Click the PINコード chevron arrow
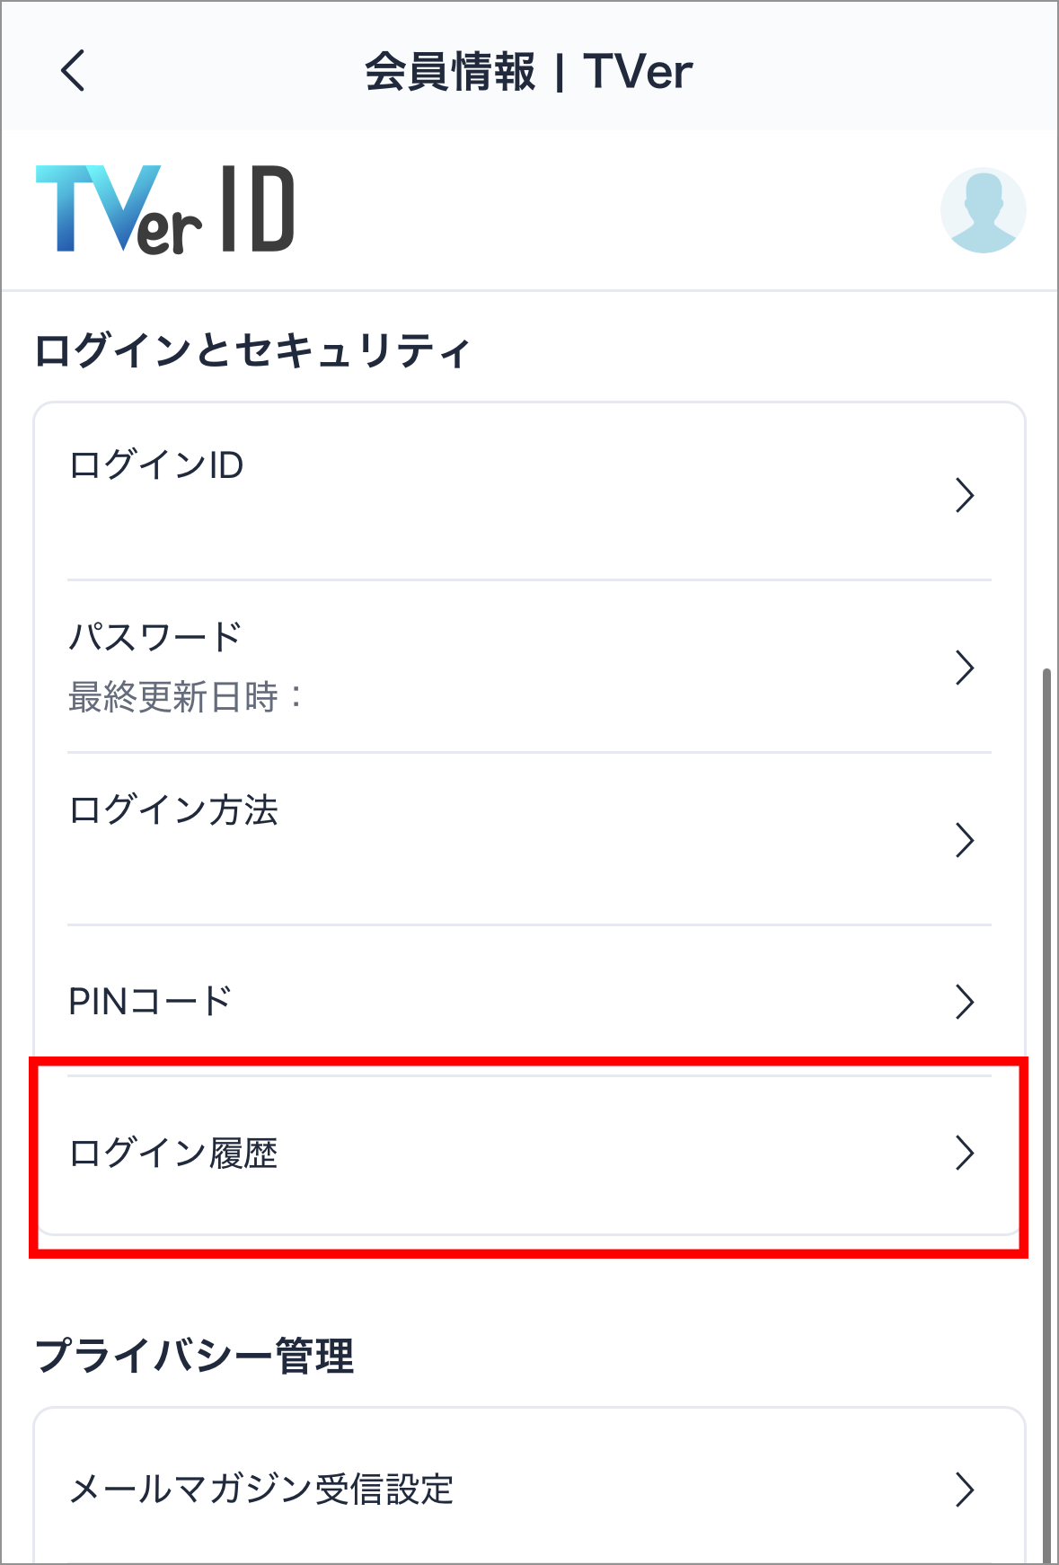Screen dimensions: 1059x1565 pos(965,1002)
